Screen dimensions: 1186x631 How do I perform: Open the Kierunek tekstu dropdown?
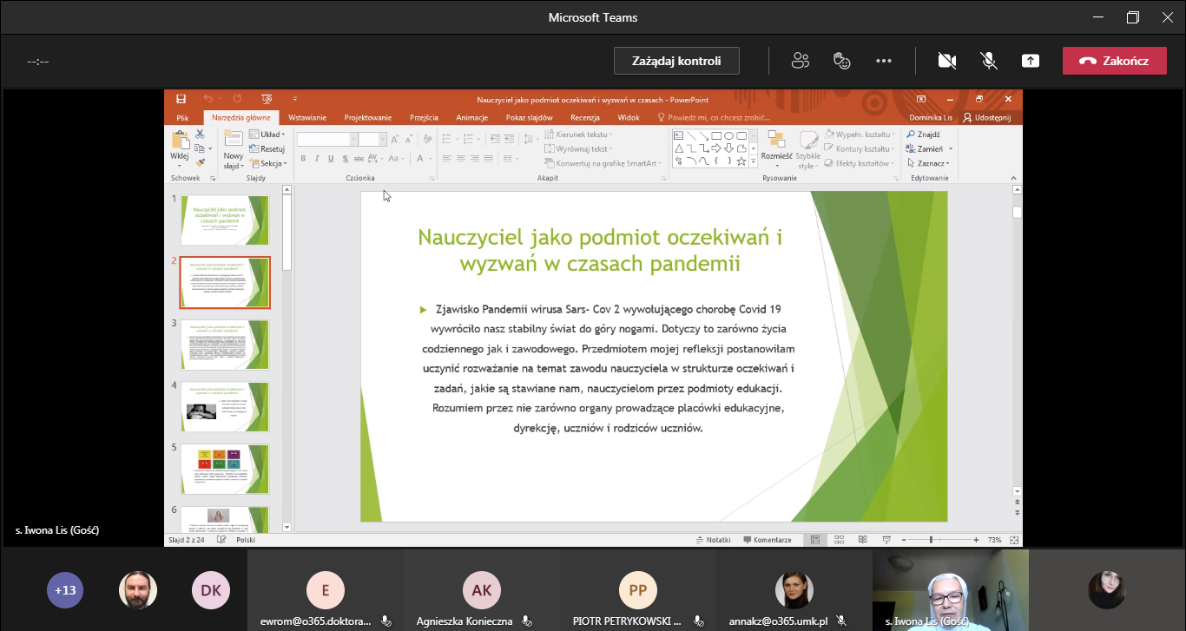coord(578,135)
